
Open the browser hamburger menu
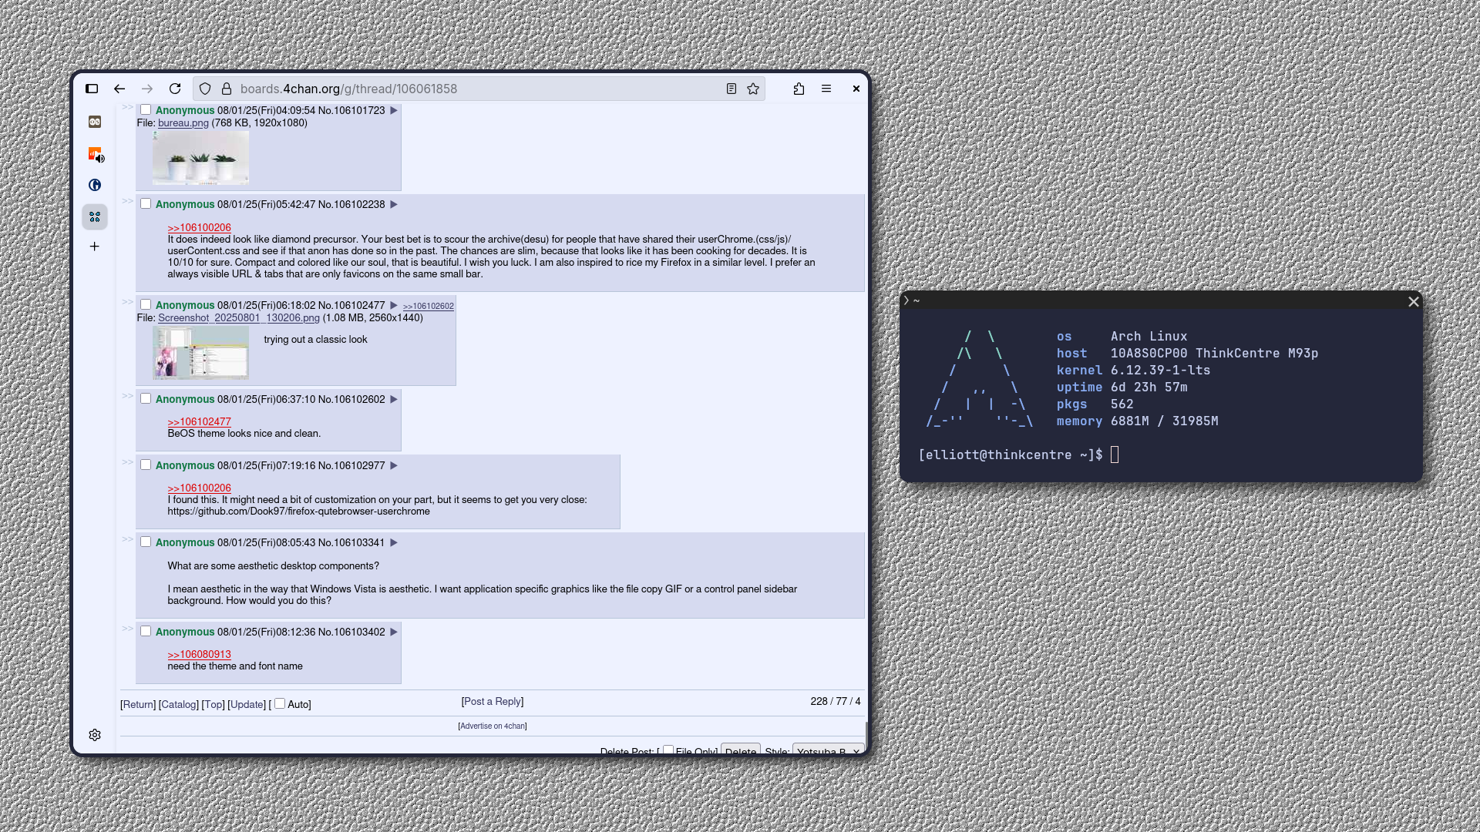click(x=826, y=89)
